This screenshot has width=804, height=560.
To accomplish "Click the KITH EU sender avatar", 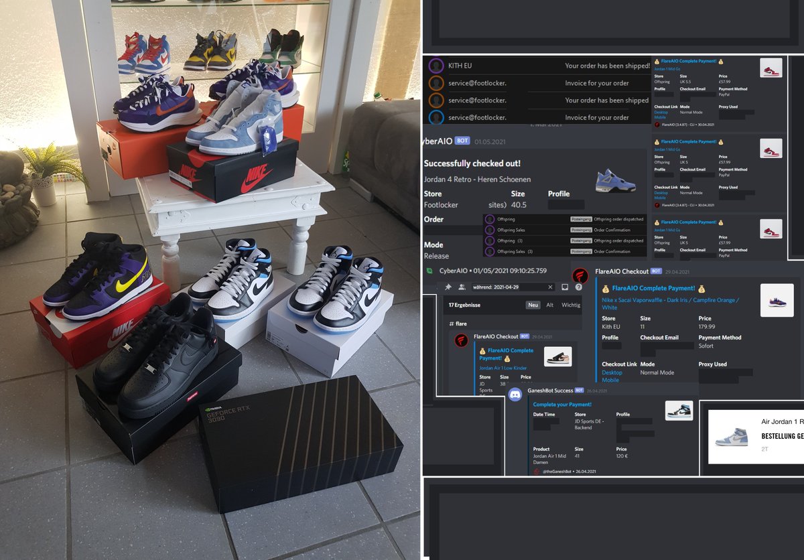I will pyautogui.click(x=436, y=66).
